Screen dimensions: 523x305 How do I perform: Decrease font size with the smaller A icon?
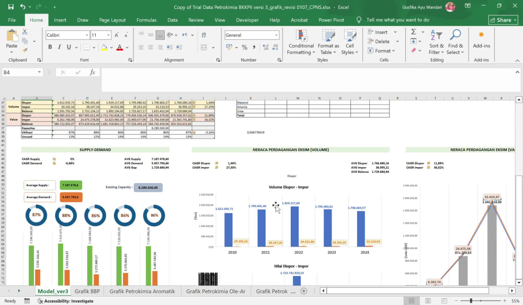tap(126, 35)
